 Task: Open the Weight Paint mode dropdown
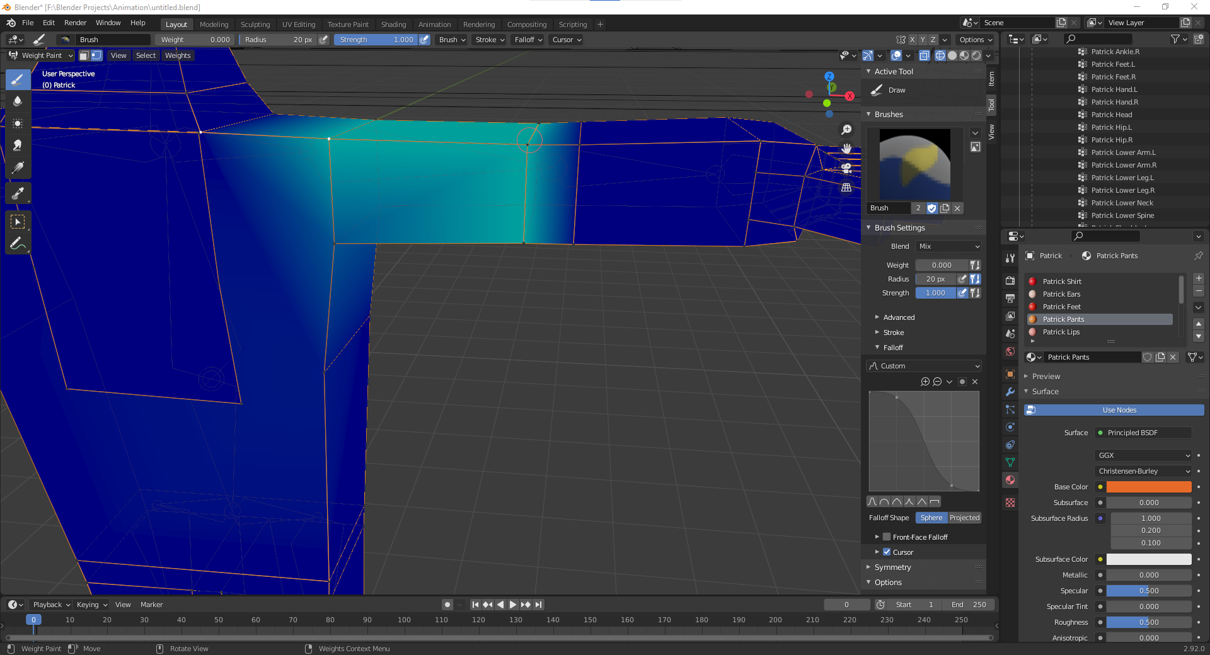41,55
